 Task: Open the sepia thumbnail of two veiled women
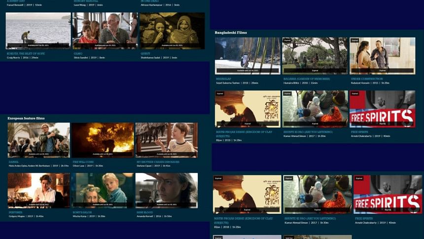click(x=172, y=31)
